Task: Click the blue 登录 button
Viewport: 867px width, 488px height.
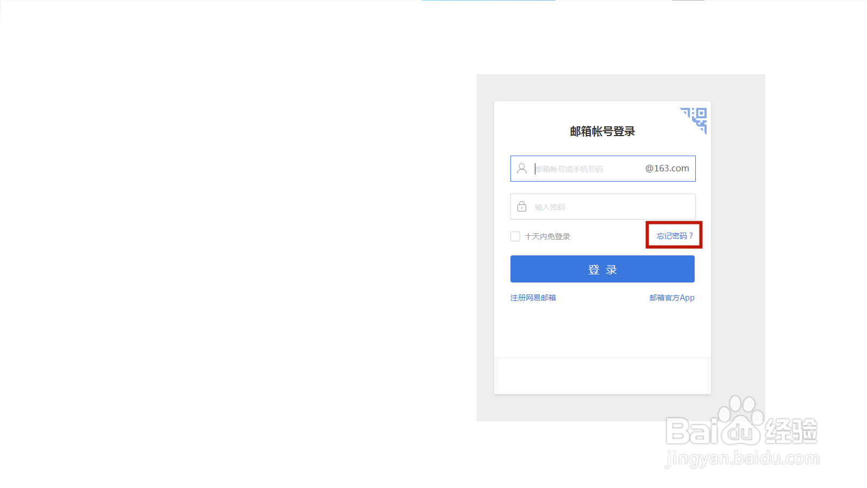Action: pos(603,269)
